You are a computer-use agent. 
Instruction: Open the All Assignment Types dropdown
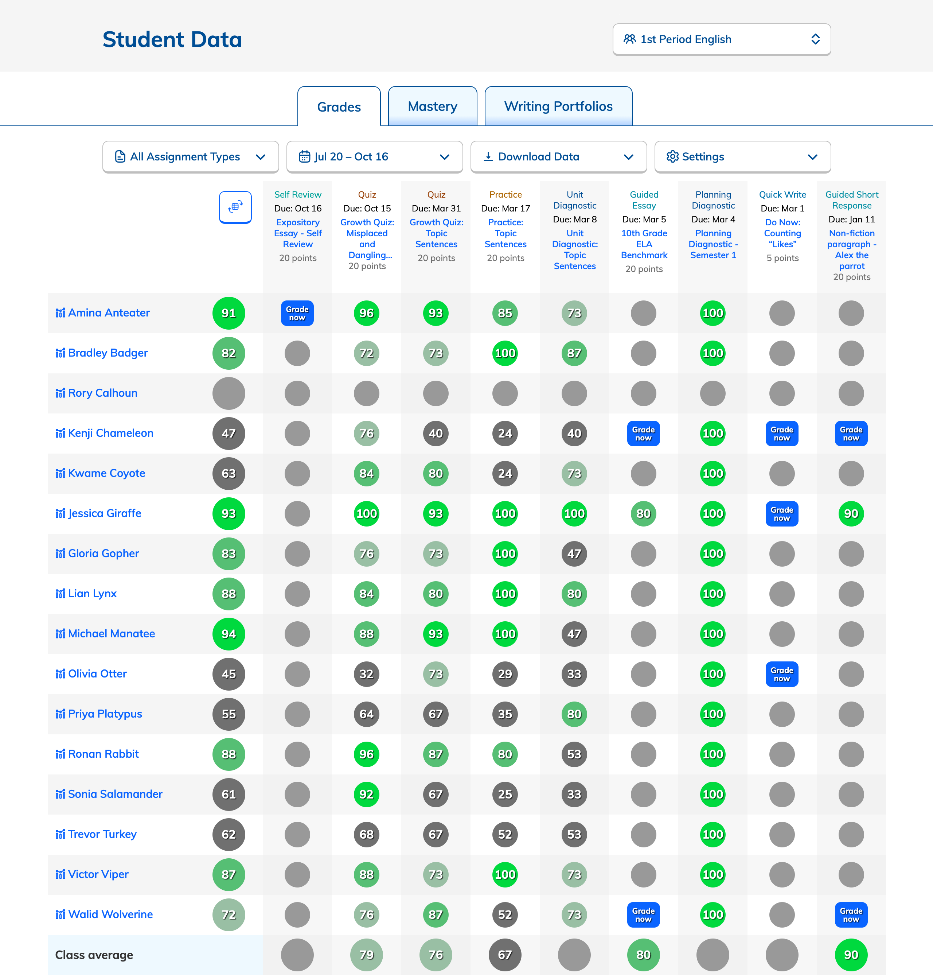(191, 157)
